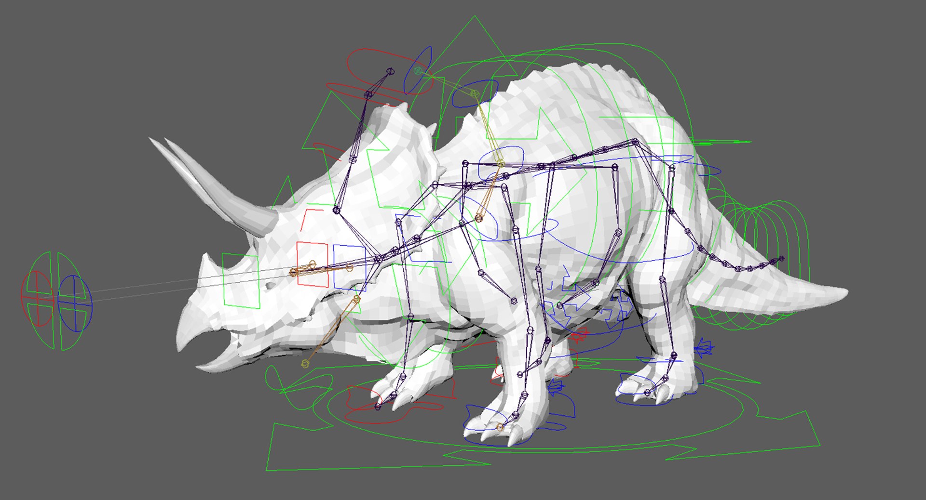Click the dark joint at the top of the frill bone chain

[390, 71]
